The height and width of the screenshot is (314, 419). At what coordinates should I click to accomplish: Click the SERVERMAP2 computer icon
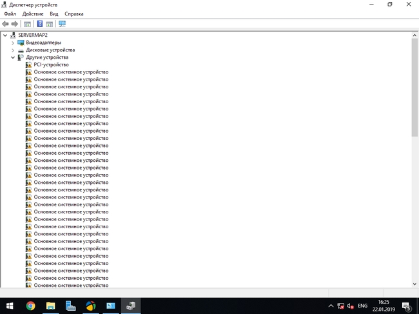tap(13, 35)
